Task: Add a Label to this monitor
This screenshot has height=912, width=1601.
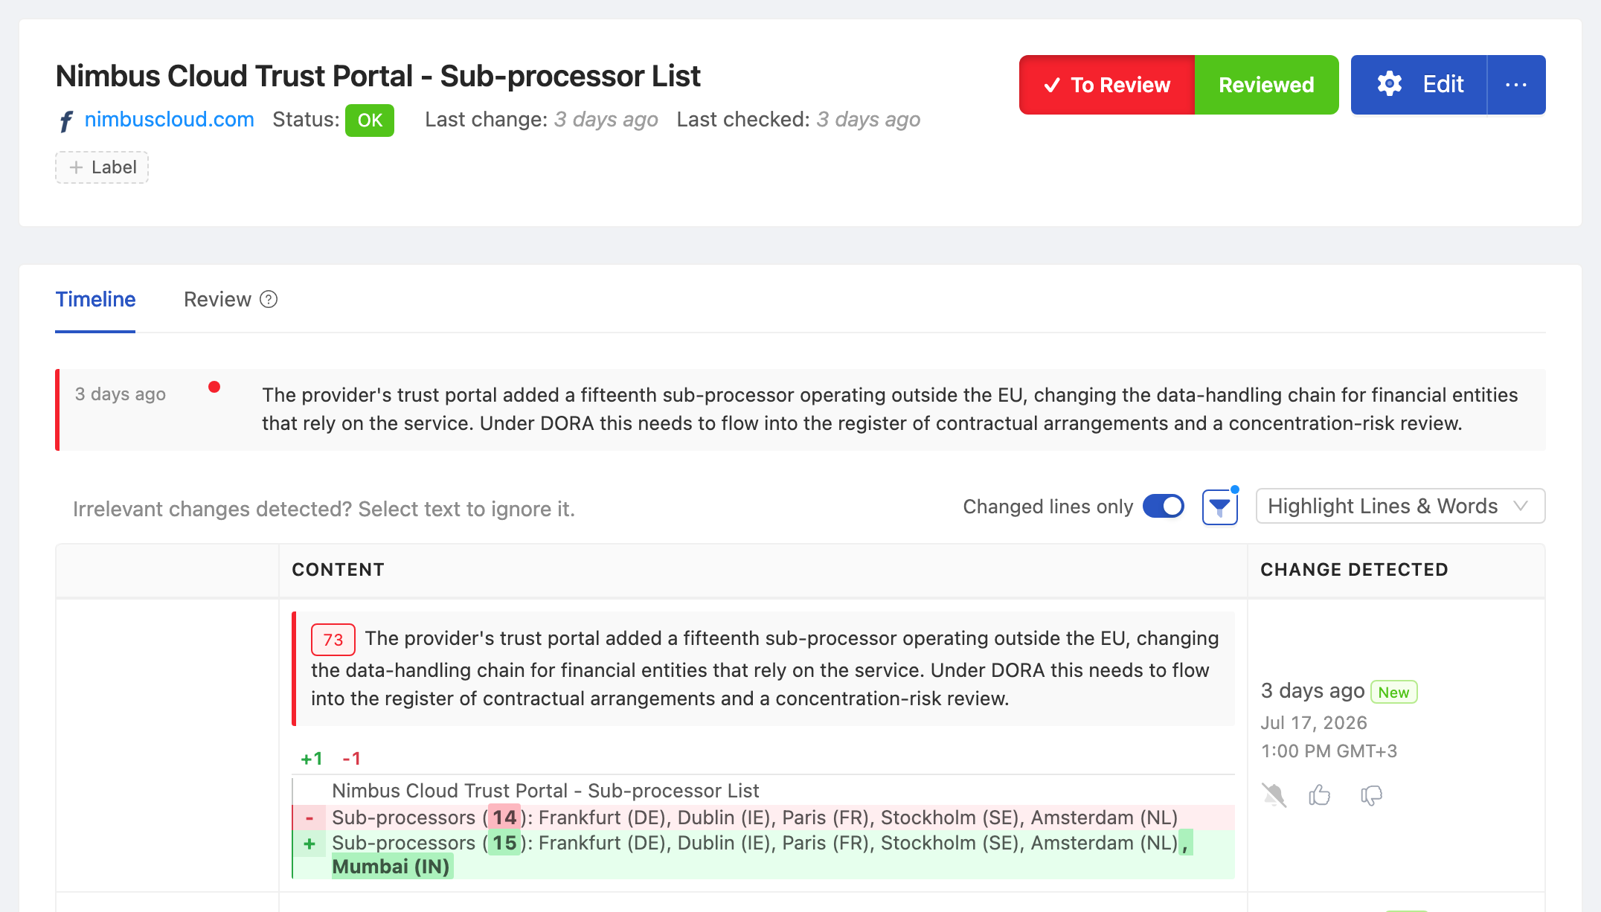Action: [x=102, y=167]
